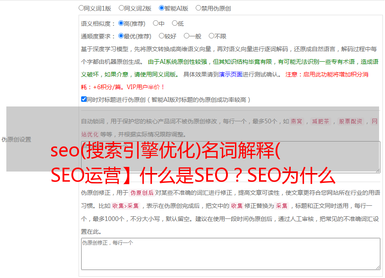Screen dimensions: 385x278
Task: Select the 智能AI版 radio button
Action: point(161,8)
